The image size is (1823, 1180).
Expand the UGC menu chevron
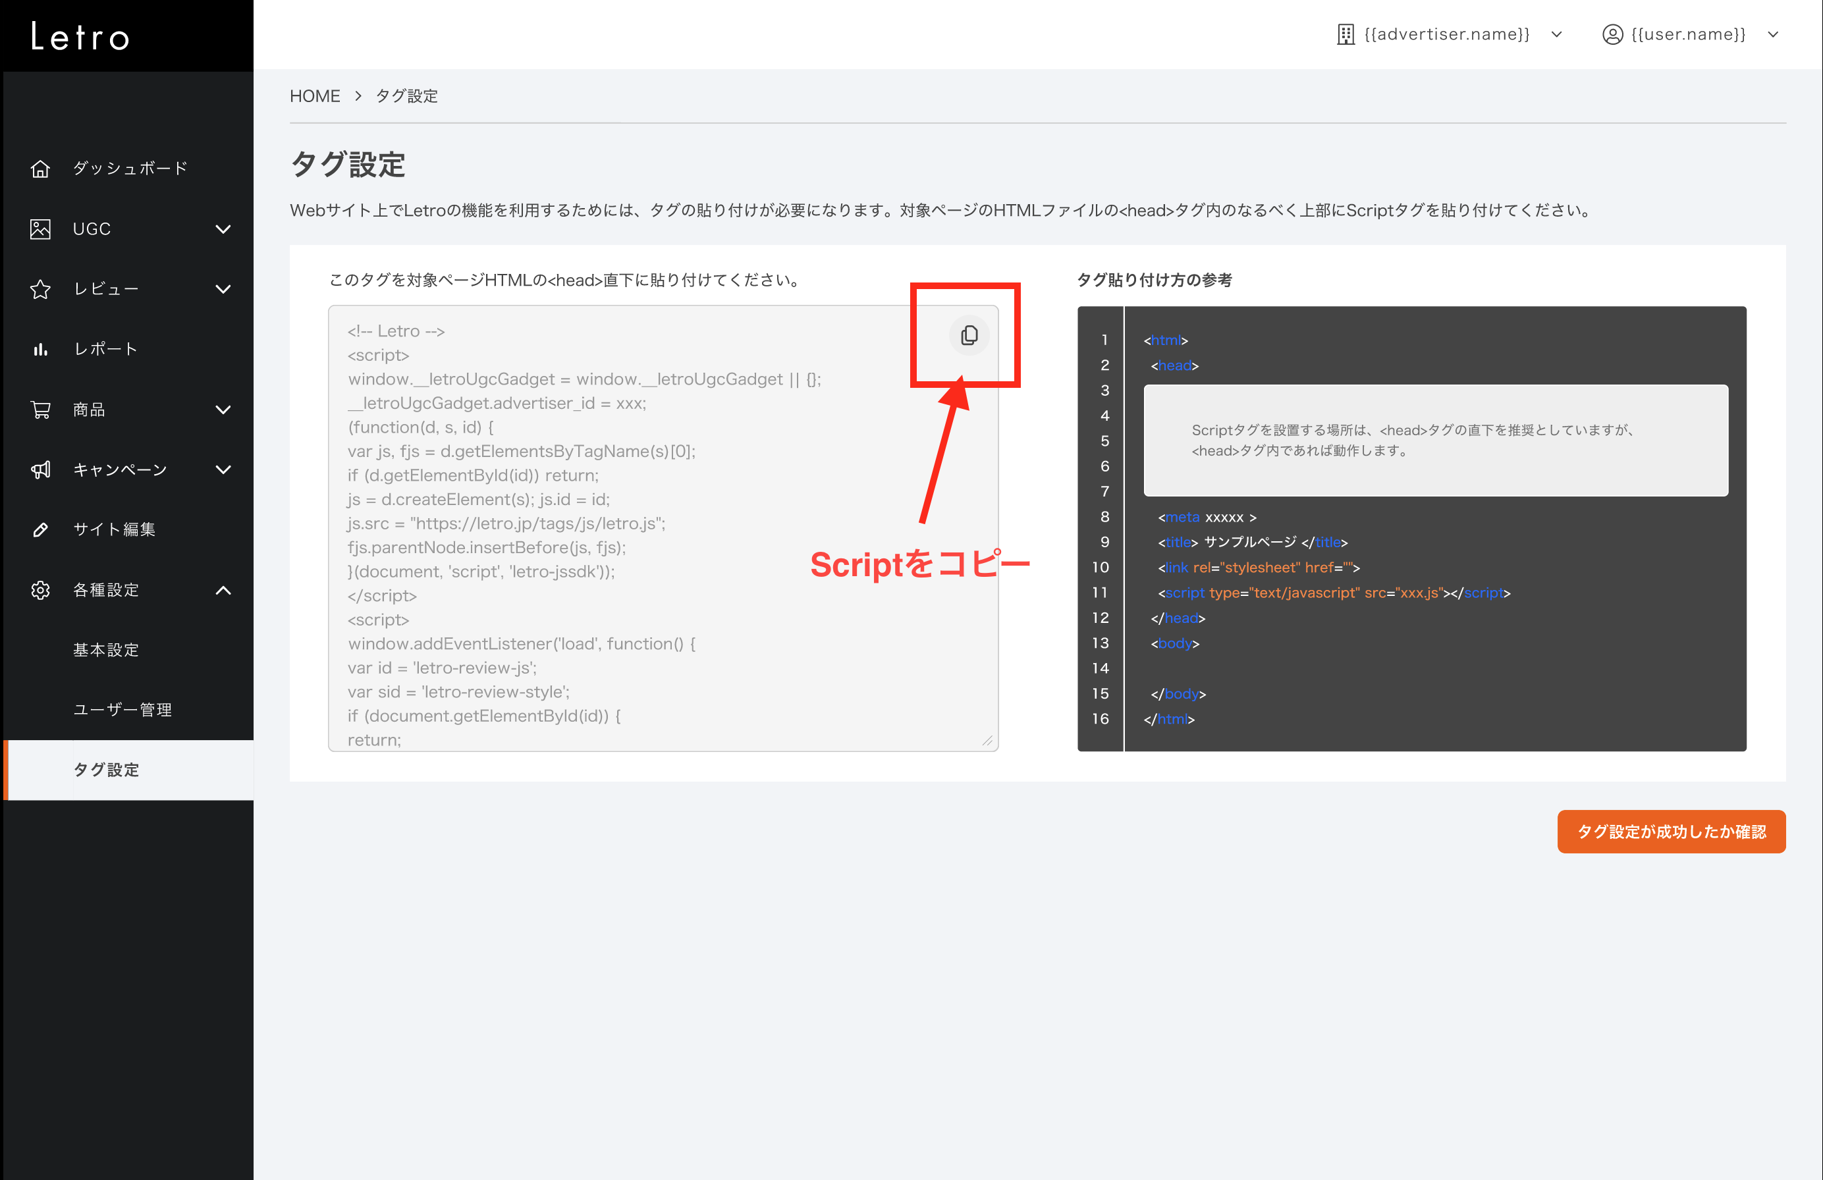pyautogui.click(x=223, y=229)
